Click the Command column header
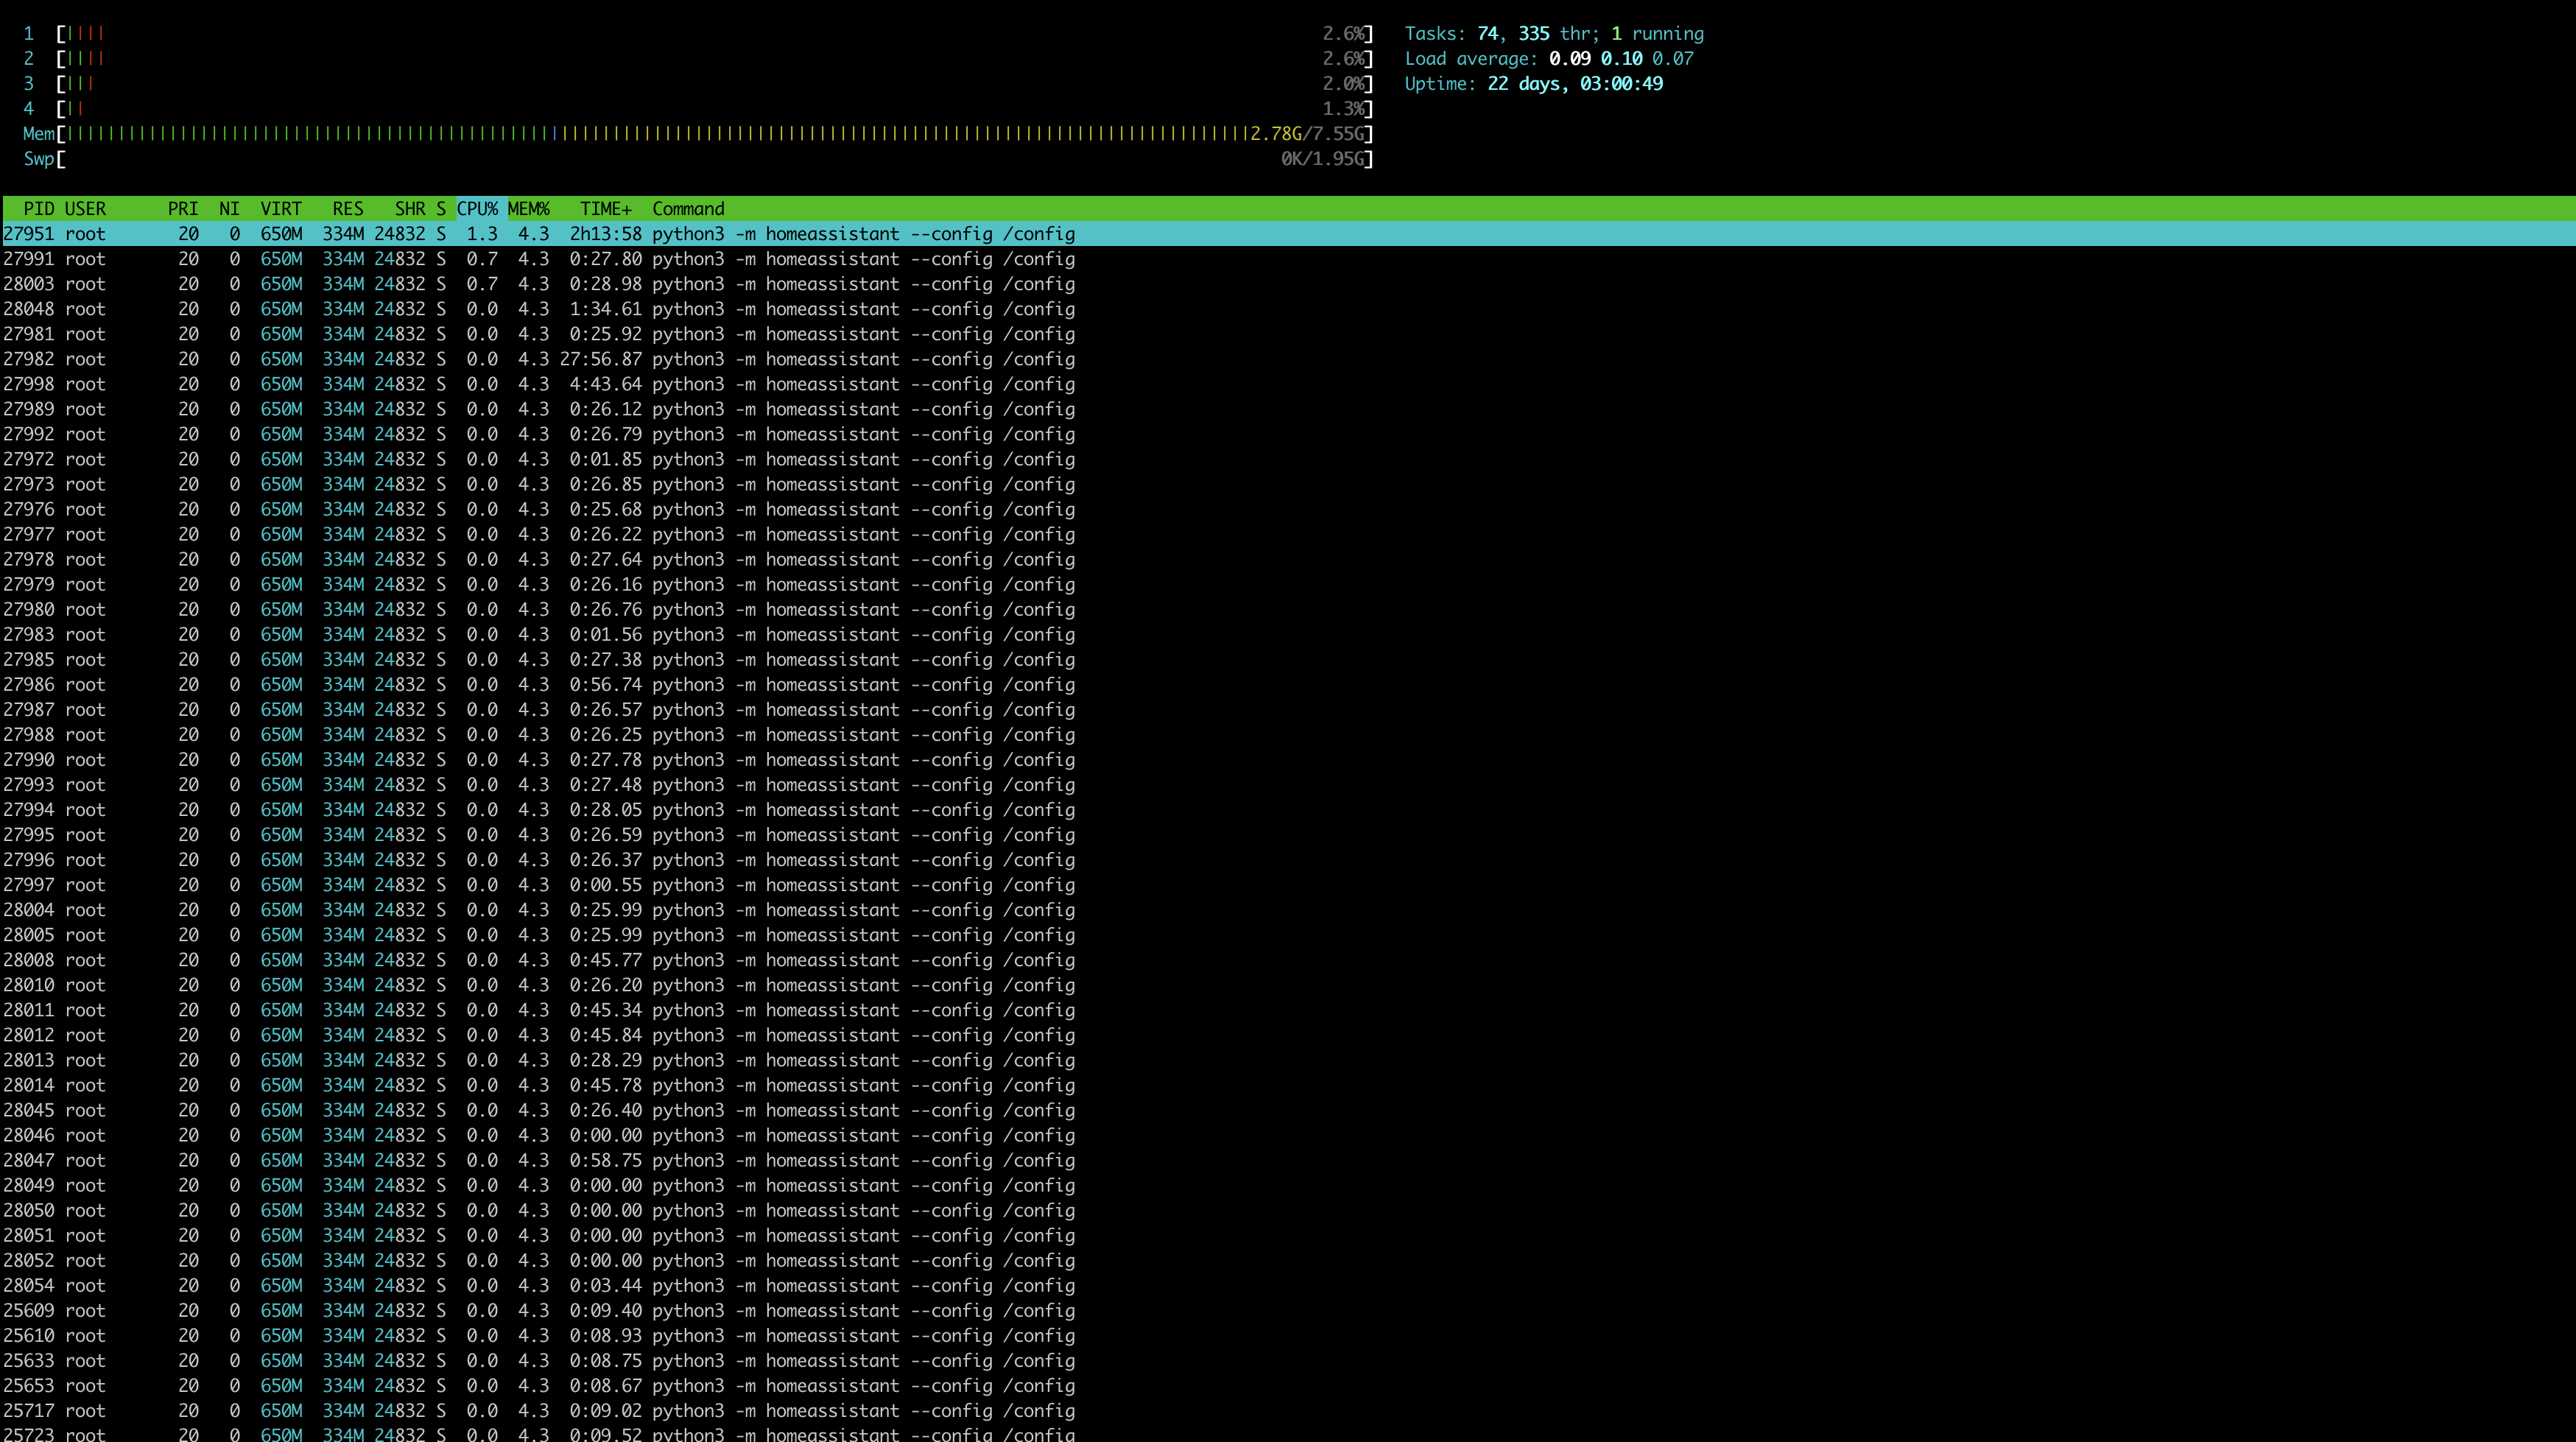This screenshot has height=1442, width=2576. pos(688,209)
